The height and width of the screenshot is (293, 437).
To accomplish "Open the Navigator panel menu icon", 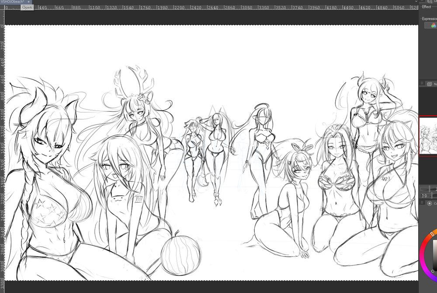I will (x=422, y=83).
